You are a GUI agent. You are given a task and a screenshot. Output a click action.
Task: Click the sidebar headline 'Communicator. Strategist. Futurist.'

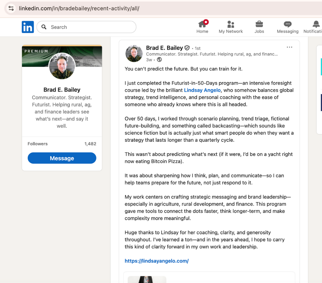click(x=62, y=112)
